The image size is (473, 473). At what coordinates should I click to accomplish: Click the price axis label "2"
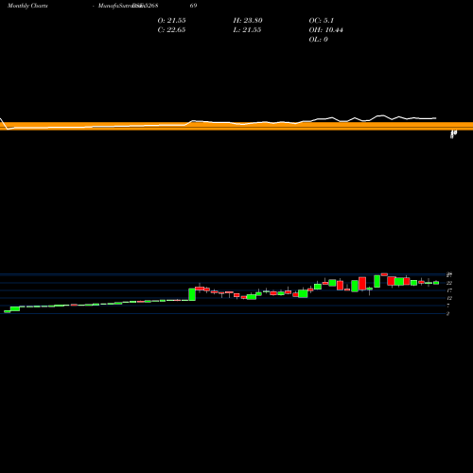(x=447, y=313)
